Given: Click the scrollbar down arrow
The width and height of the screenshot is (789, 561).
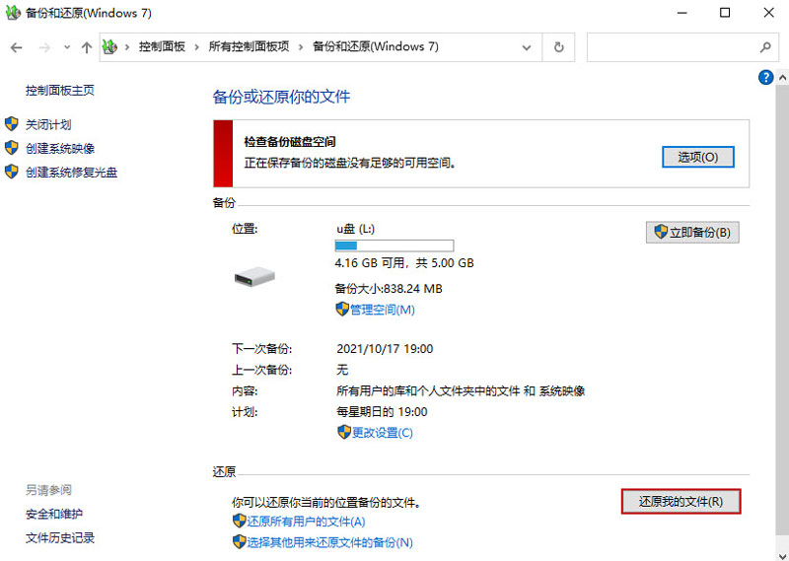Looking at the screenshot, I should pyautogui.click(x=782, y=555).
